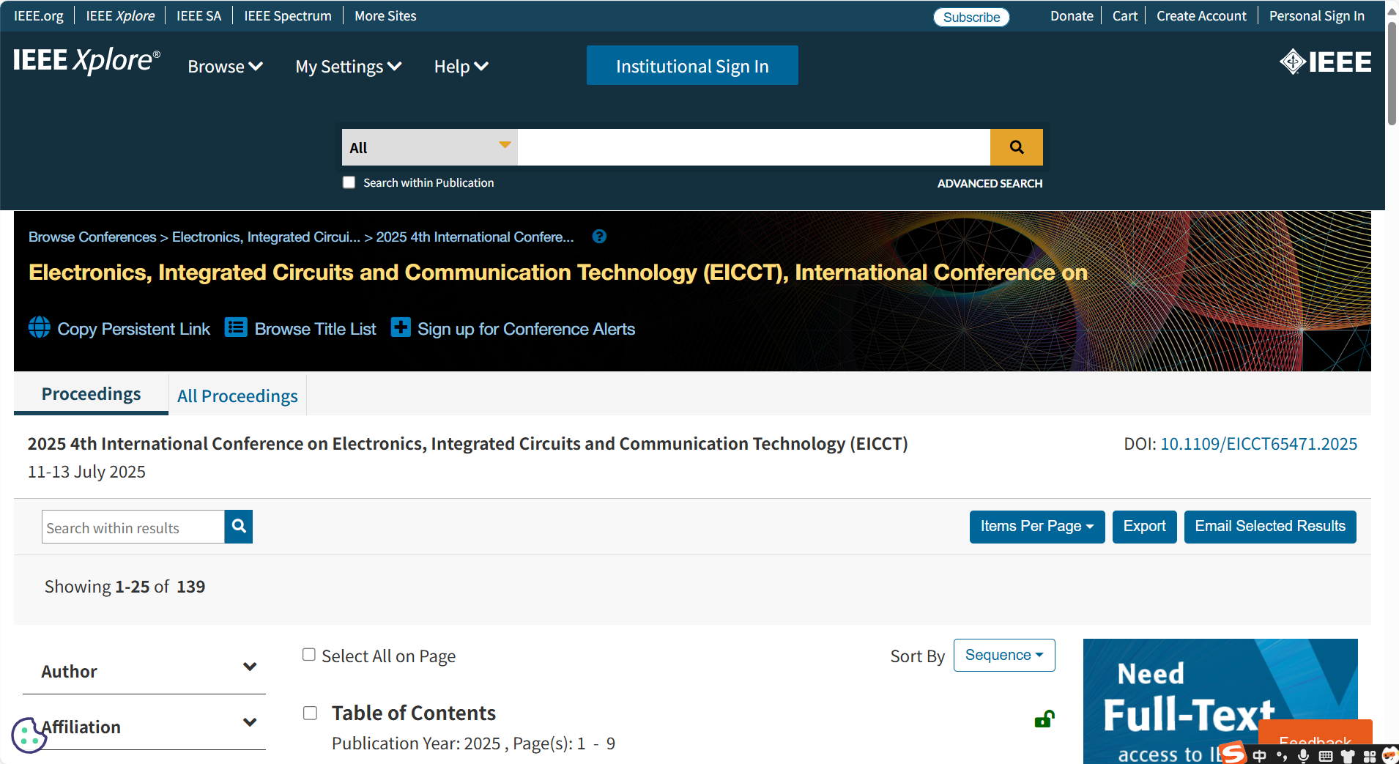Image resolution: width=1399 pixels, height=764 pixels.
Task: Click the orange Feedback button
Action: click(x=1315, y=733)
